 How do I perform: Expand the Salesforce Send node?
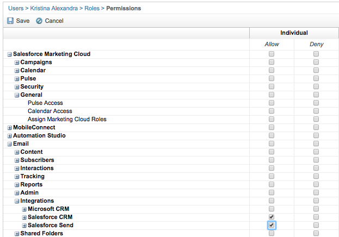pos(24,226)
